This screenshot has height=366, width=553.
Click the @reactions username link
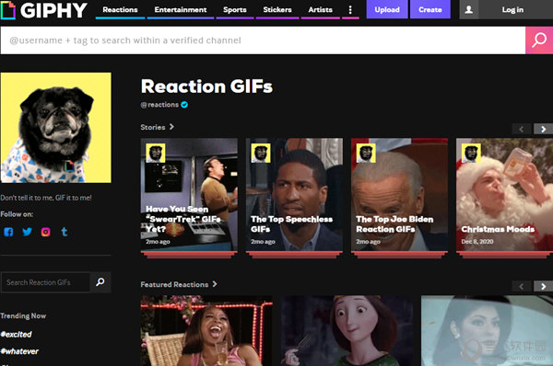click(159, 105)
